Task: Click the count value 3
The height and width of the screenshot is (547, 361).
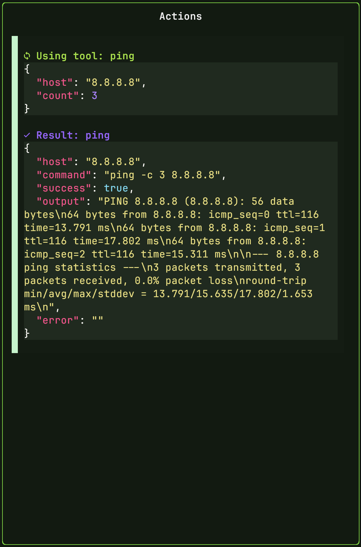Action: [95, 96]
